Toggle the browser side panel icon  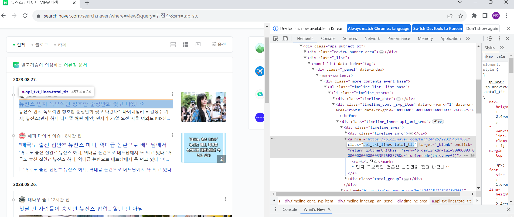click(485, 16)
